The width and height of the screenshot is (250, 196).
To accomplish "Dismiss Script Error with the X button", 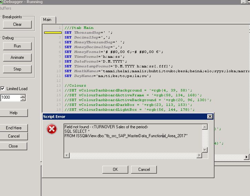I will pos(210,117).
